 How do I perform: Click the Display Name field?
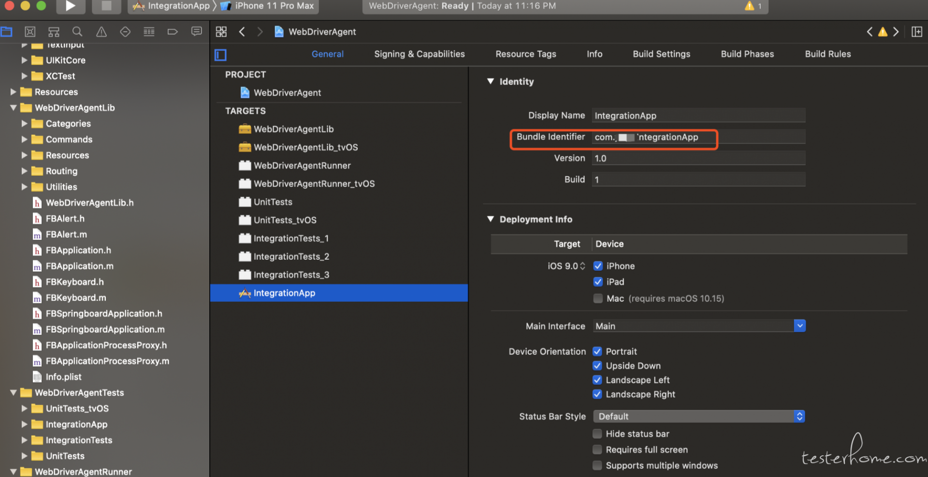pyautogui.click(x=698, y=115)
